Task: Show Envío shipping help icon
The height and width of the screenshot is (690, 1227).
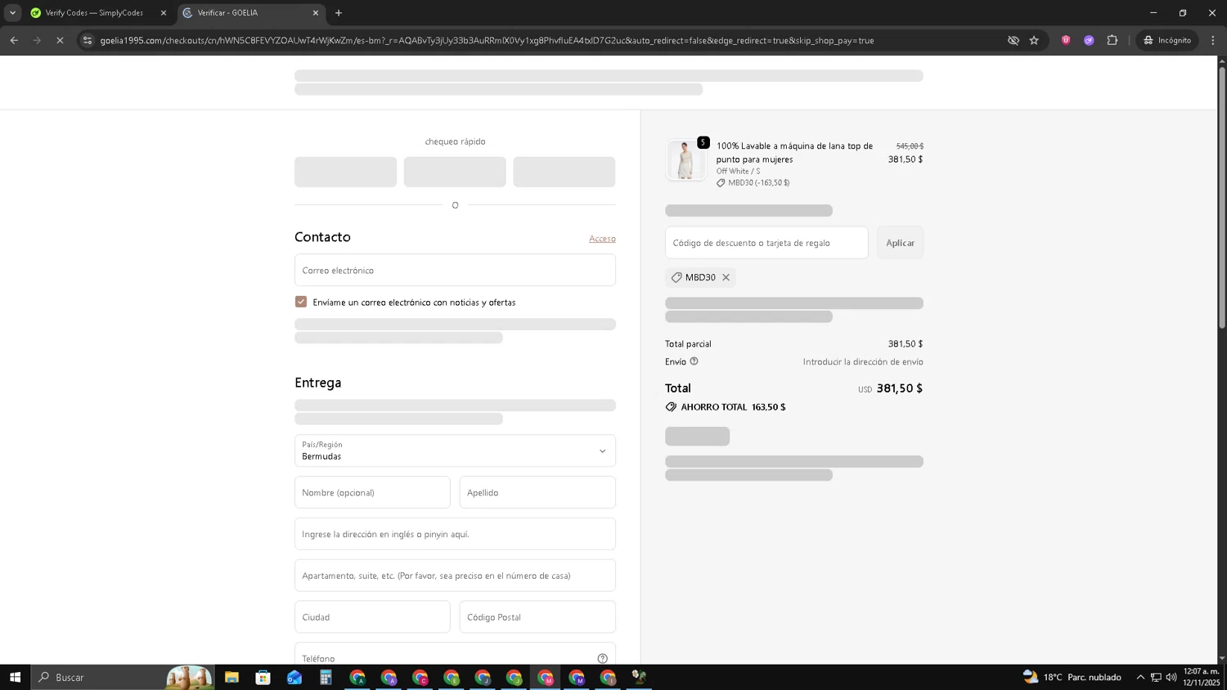Action: (x=694, y=361)
